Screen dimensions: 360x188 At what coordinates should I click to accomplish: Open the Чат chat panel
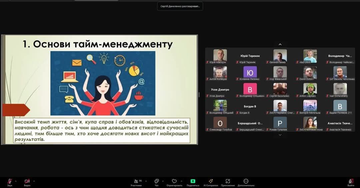coord(156,181)
